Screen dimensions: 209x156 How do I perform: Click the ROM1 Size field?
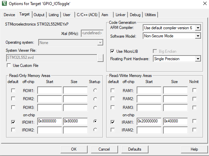[x=75, y=90]
